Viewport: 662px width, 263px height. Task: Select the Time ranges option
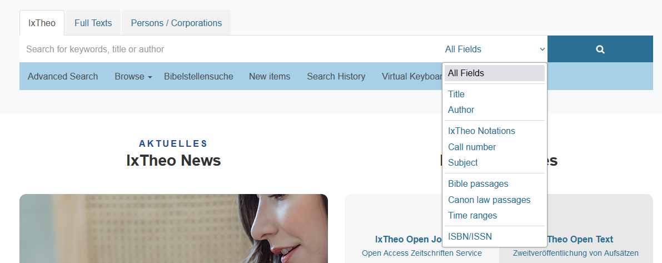[494, 215]
